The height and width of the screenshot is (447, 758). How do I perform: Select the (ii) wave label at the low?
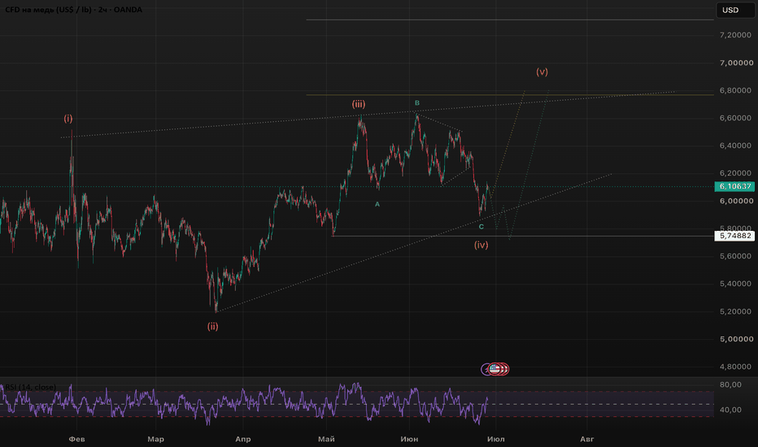pos(213,326)
